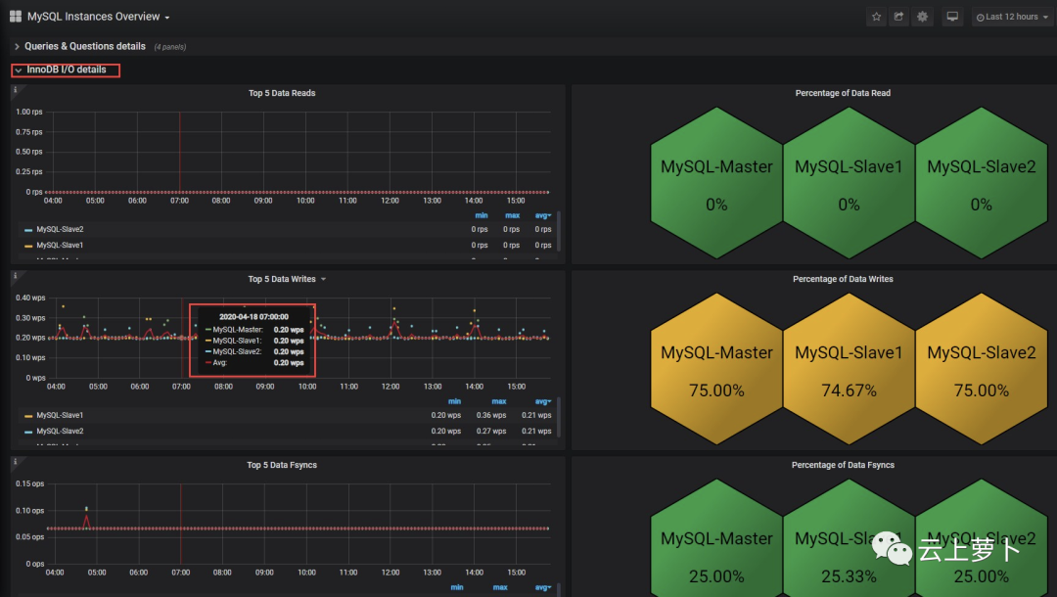Click Percentage of Data Fsyncs title
The height and width of the screenshot is (597, 1057).
tap(843, 465)
